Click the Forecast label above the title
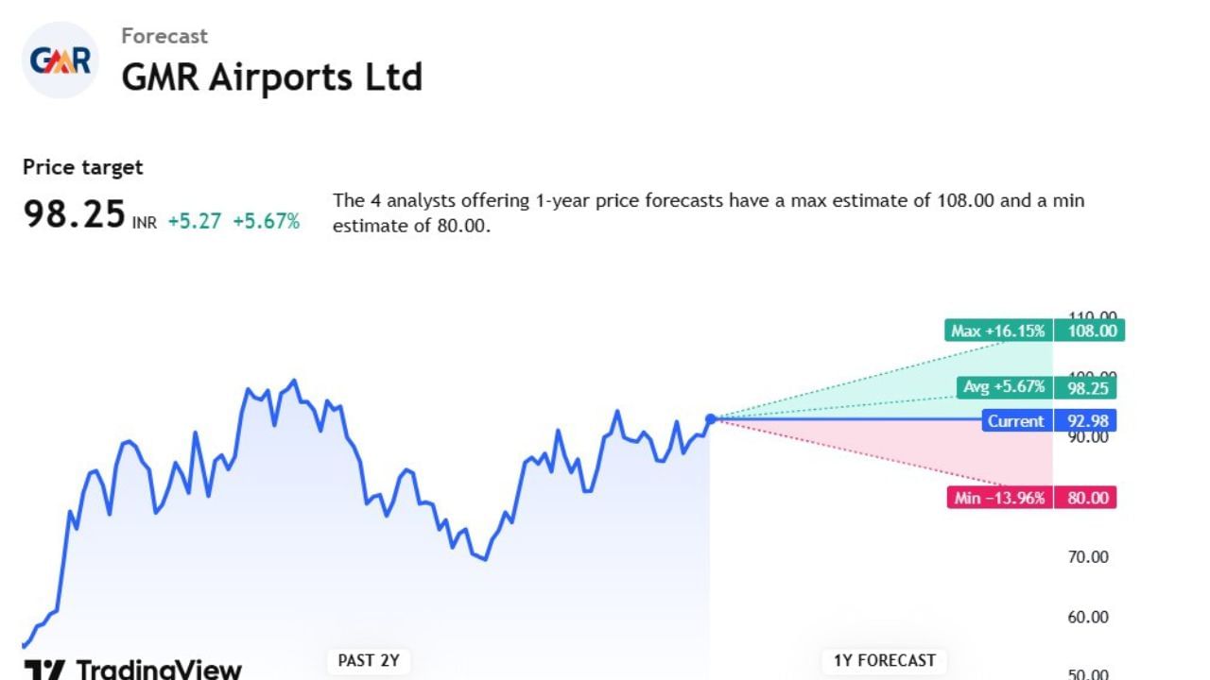This screenshot has height=680, width=1210. (164, 36)
